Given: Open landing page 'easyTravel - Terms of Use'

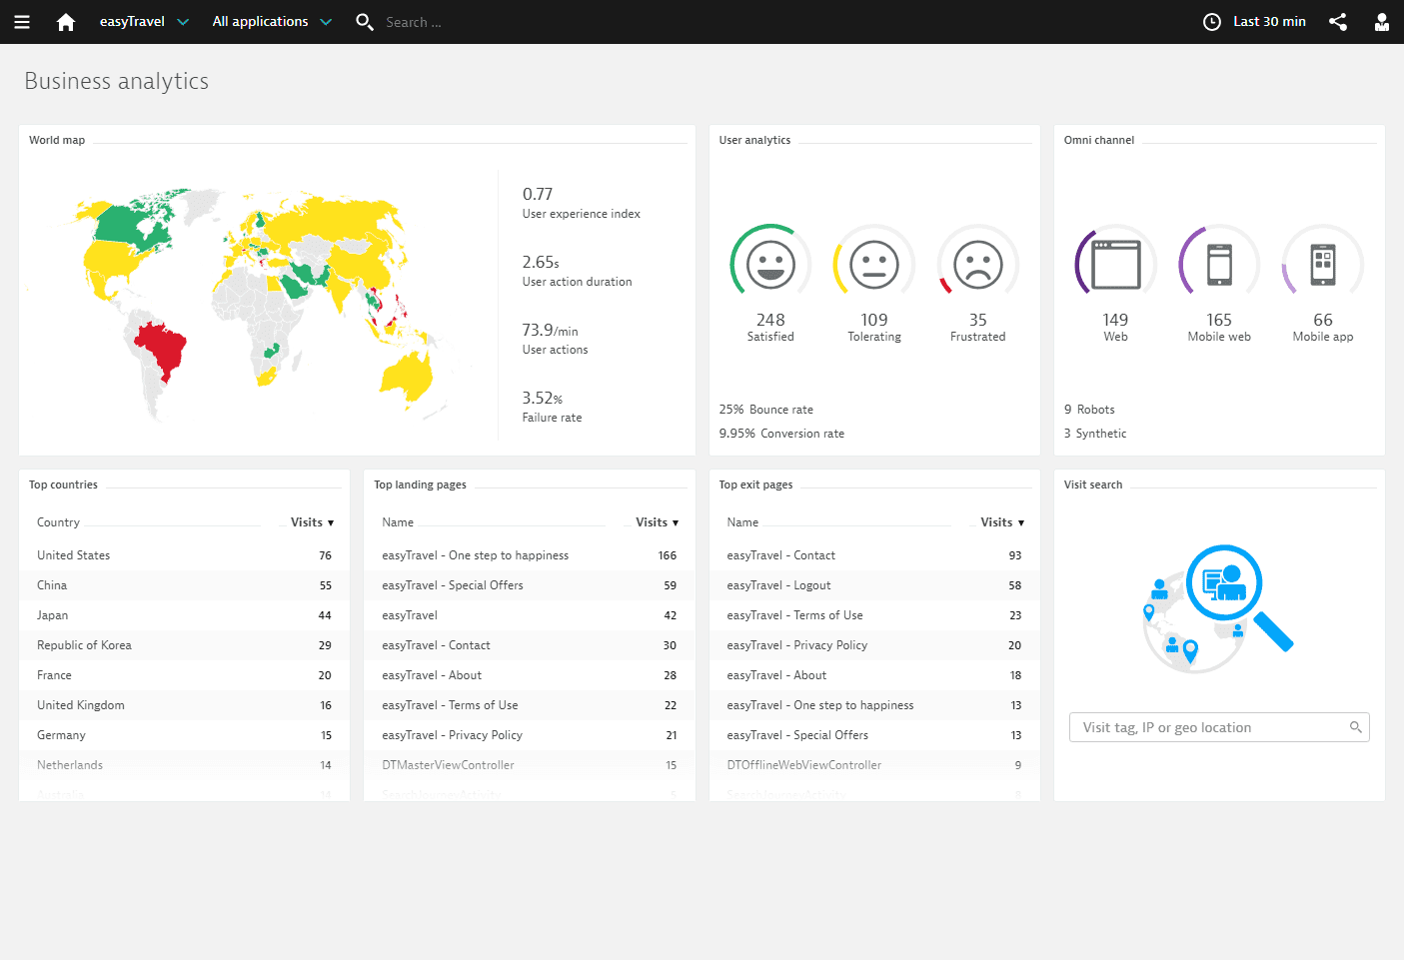Looking at the screenshot, I should coord(450,705).
